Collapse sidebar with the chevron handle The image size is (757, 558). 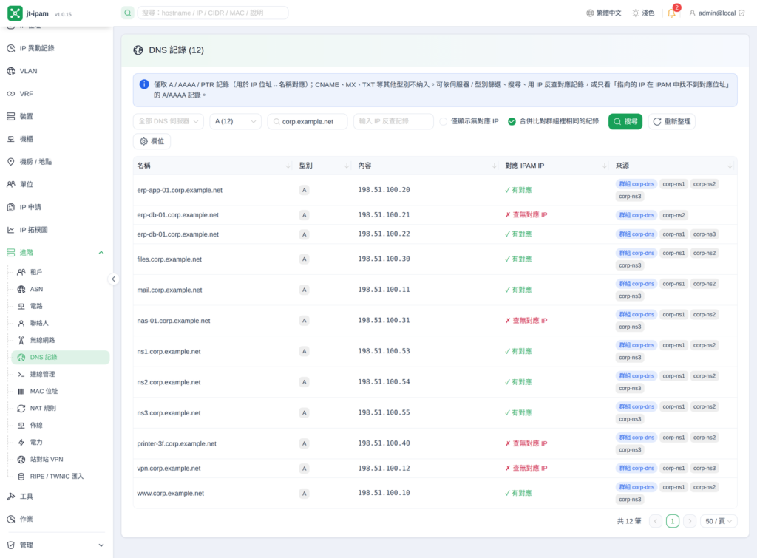pos(113,279)
